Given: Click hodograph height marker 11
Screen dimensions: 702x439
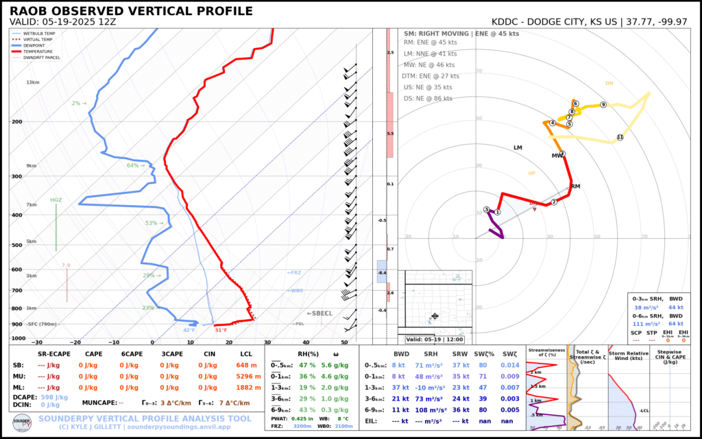Looking at the screenshot, I should coord(620,137).
